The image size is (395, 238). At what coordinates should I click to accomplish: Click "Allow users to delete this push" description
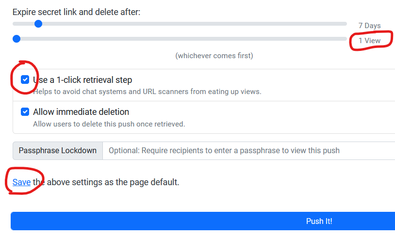(x=109, y=124)
